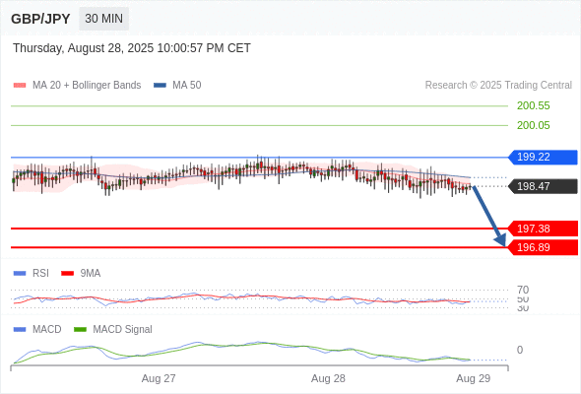Toggle the MACD legend entry
This screenshot has width=581, height=394.
tap(37, 330)
